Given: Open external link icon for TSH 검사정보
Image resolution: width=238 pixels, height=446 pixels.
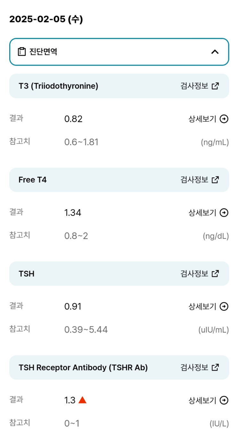Looking at the screenshot, I should [x=216, y=274].
